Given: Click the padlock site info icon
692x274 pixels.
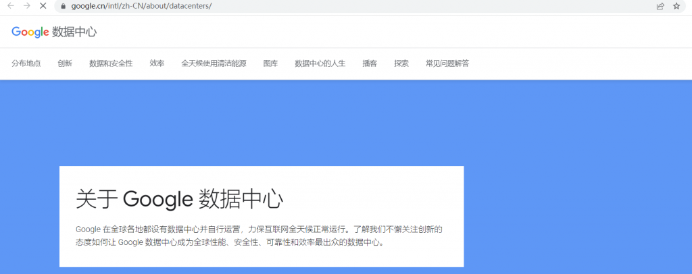Looking at the screenshot, I should tap(63, 6).
